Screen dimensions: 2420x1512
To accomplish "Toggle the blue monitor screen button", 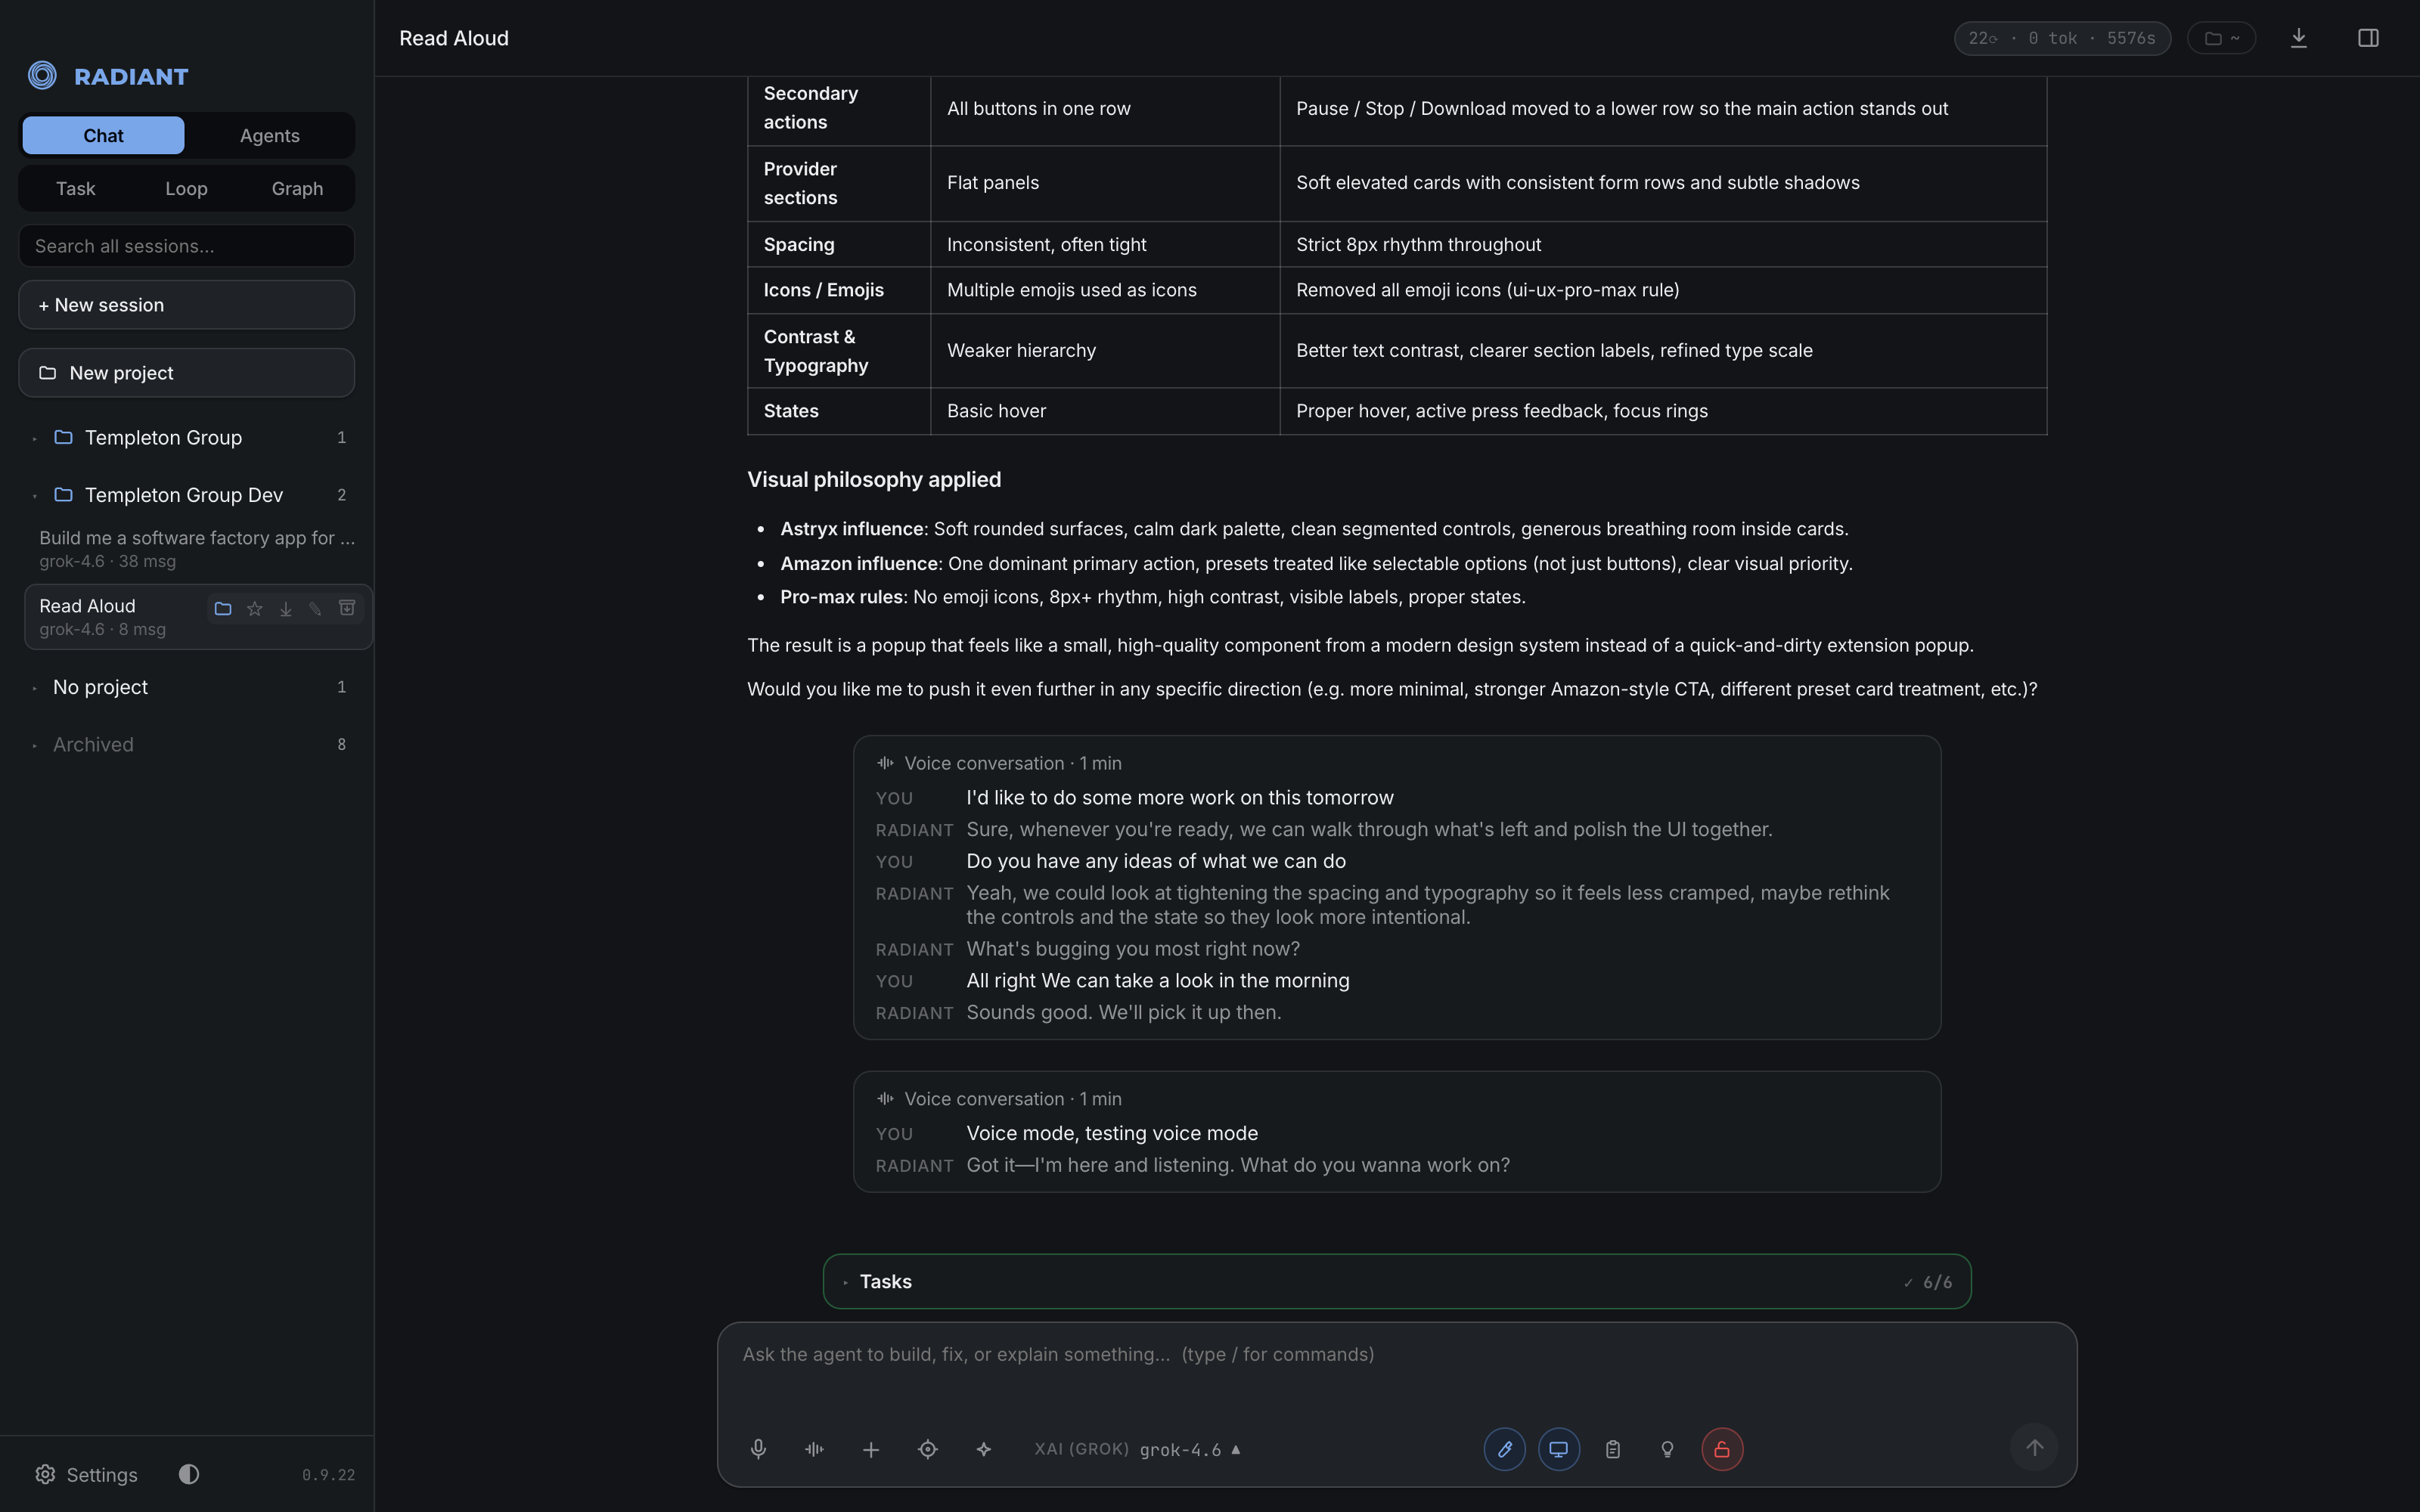I will pyautogui.click(x=1559, y=1449).
